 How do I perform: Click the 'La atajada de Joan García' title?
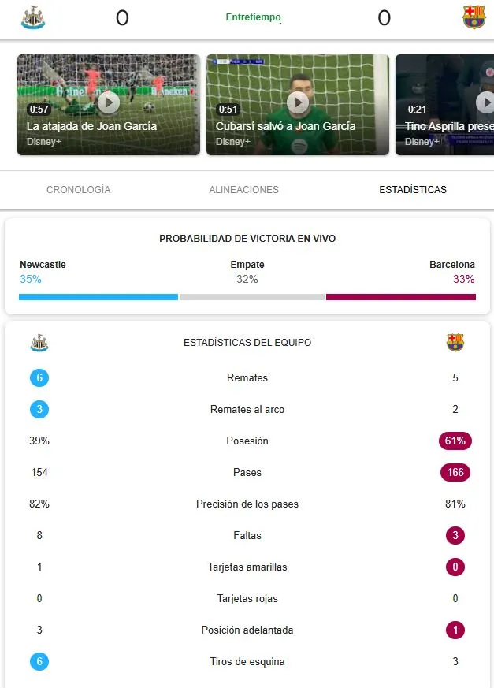tap(91, 126)
